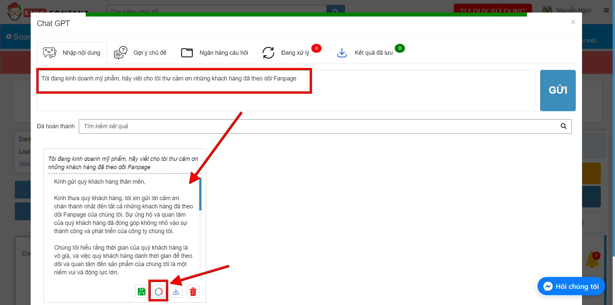The height and width of the screenshot is (305, 615).
Task: Click the folder question bank icon
Action: (187, 53)
